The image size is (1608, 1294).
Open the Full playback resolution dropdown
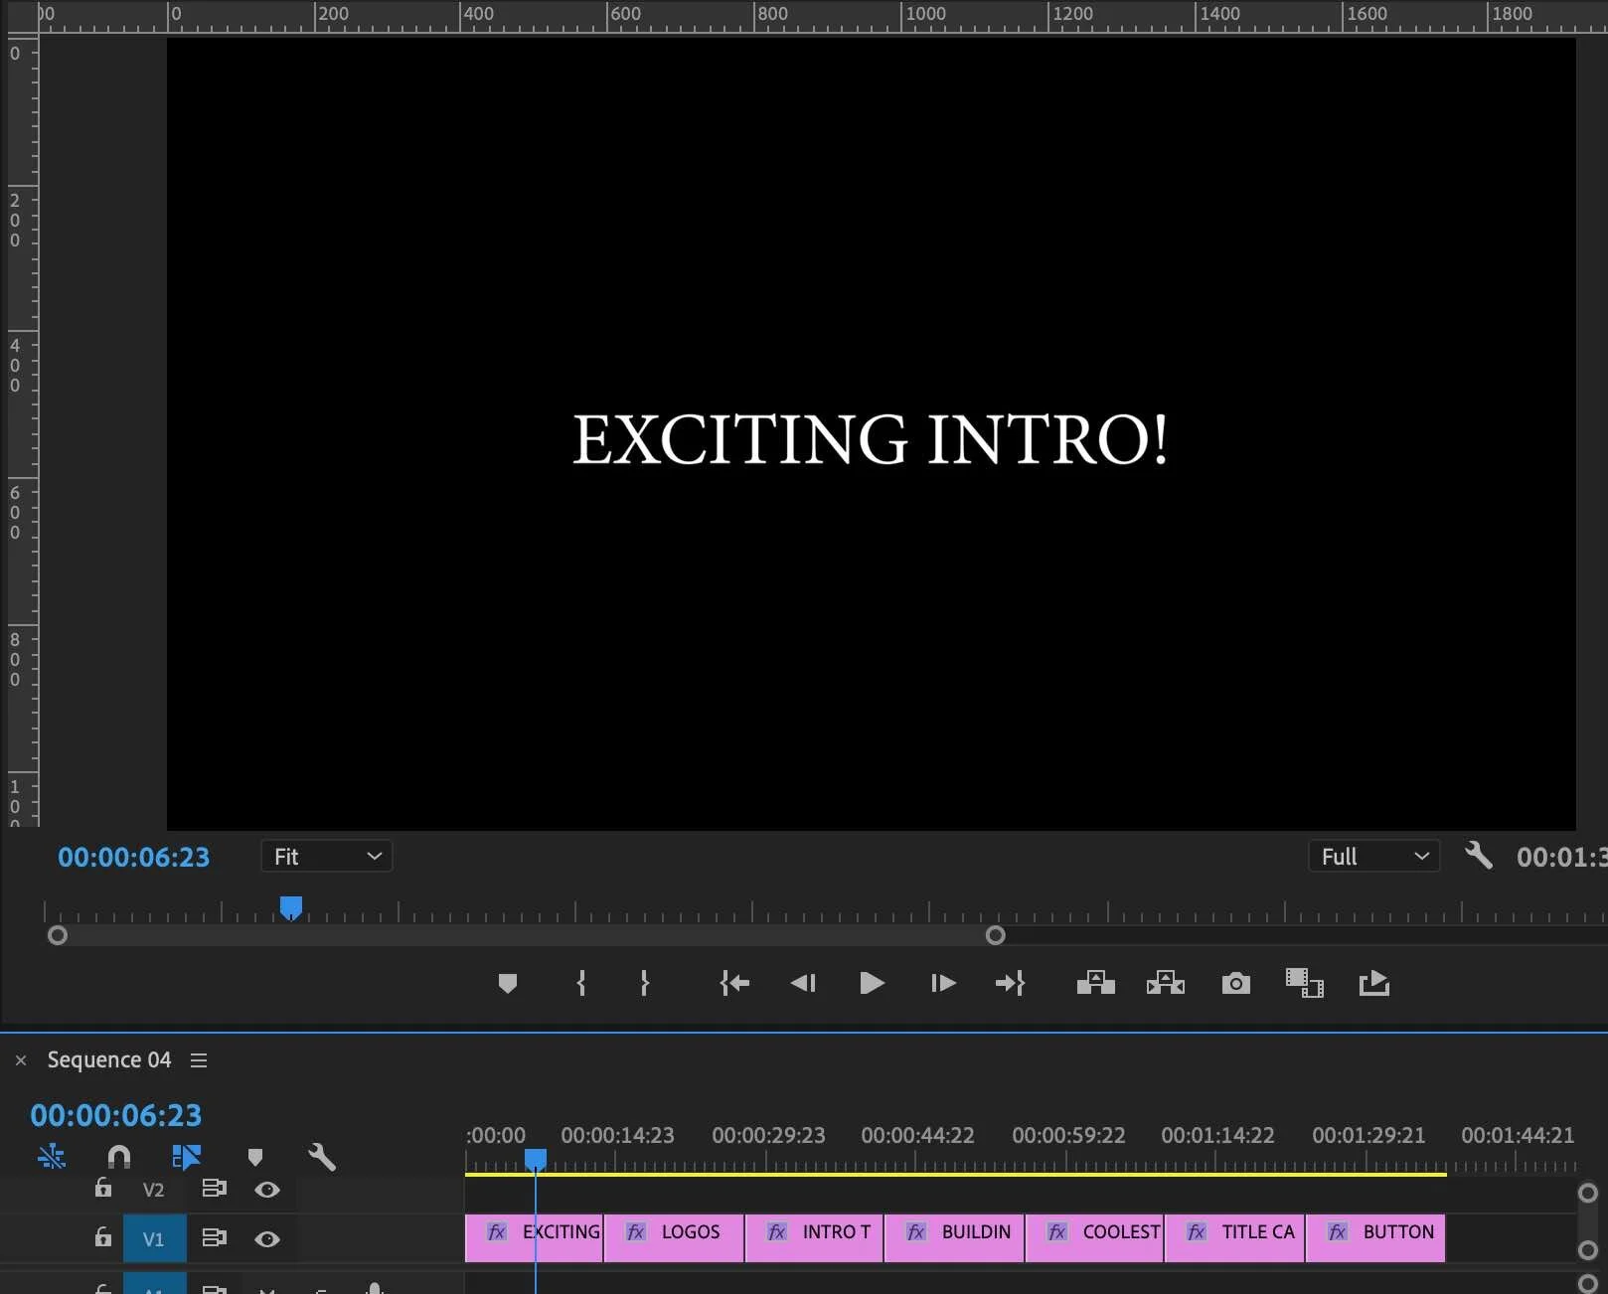pos(1374,857)
